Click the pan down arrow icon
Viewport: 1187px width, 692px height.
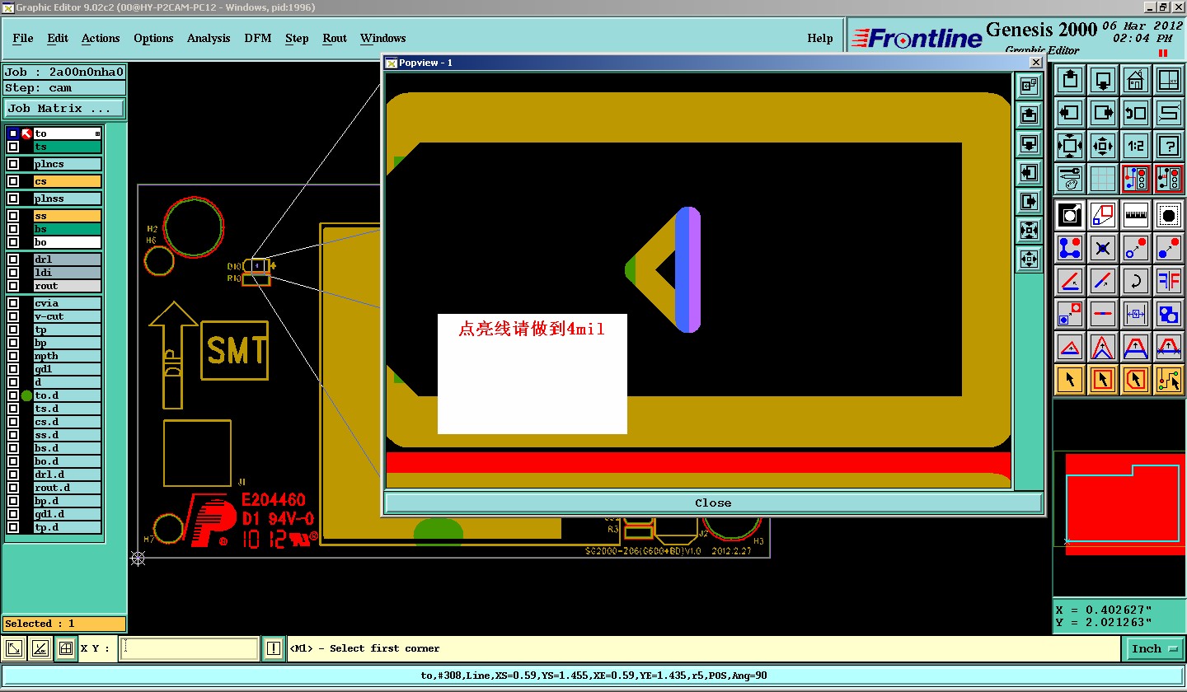[1103, 81]
